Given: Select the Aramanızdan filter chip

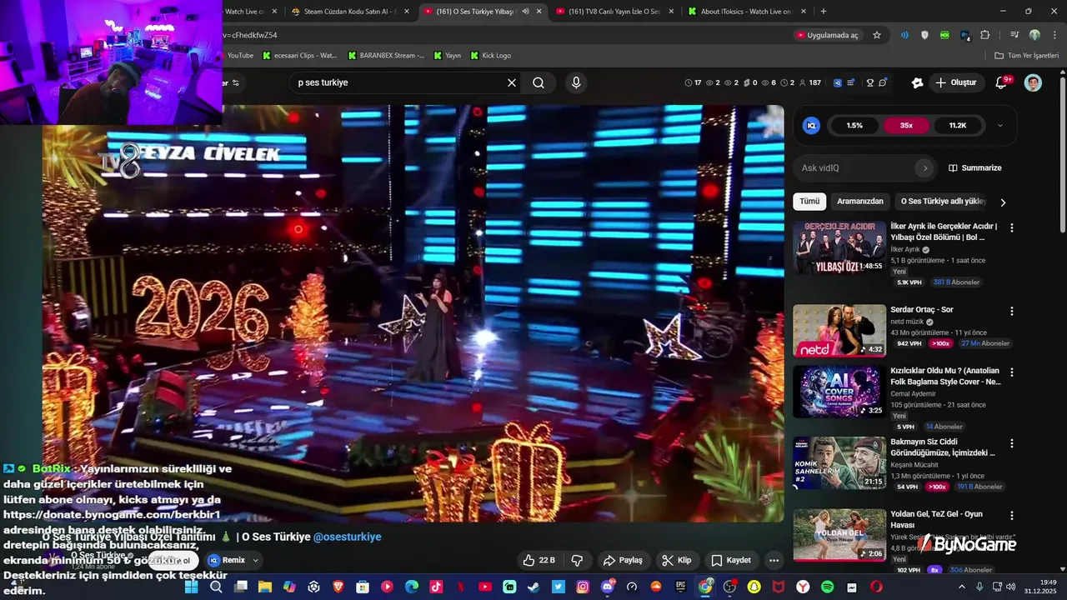Looking at the screenshot, I should click(x=860, y=202).
